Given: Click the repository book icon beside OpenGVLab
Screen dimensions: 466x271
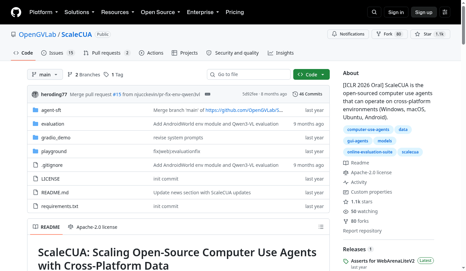Looking at the screenshot, I should click(13, 35).
